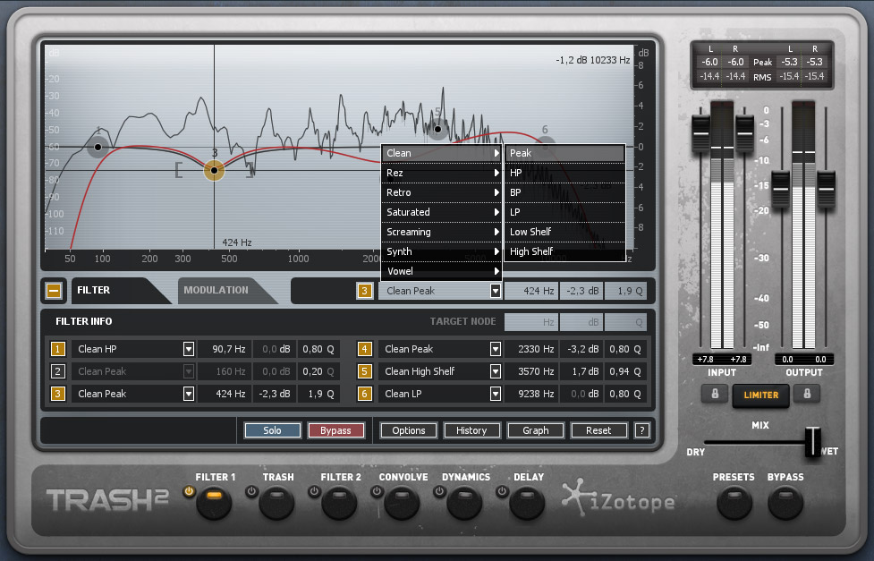Bypass the selected filter node
The height and width of the screenshot is (561, 874).
click(x=335, y=430)
